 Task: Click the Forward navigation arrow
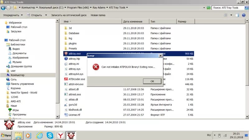[8, 7]
